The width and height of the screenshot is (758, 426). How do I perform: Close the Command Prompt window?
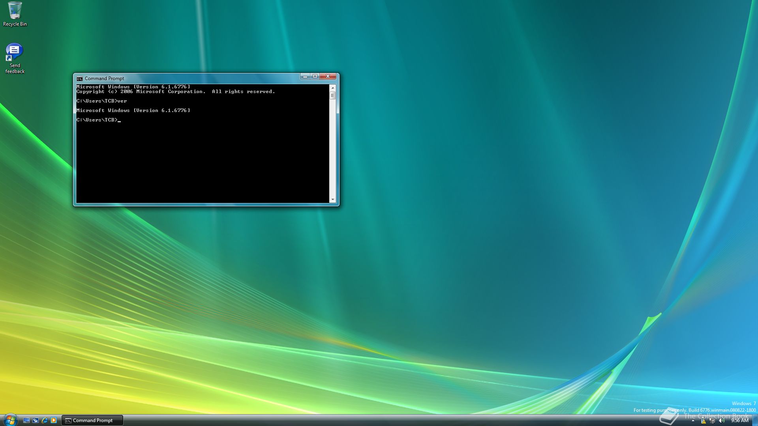[328, 76]
